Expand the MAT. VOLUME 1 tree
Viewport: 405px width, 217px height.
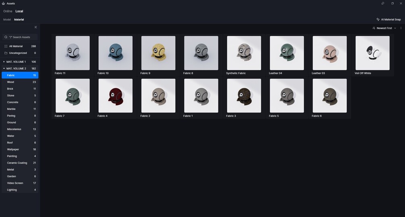pos(4,62)
